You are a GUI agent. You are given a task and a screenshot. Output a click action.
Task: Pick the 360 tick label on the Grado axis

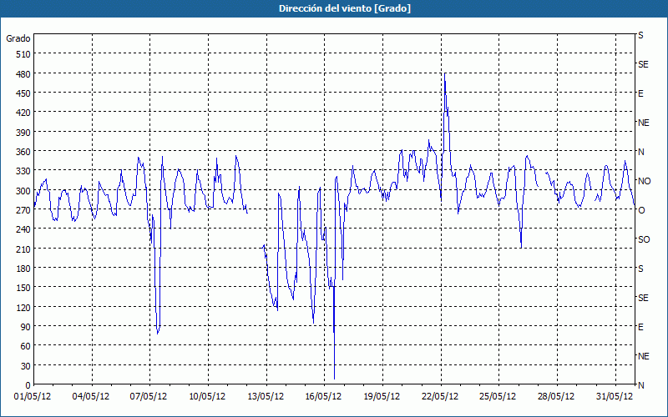23,152
